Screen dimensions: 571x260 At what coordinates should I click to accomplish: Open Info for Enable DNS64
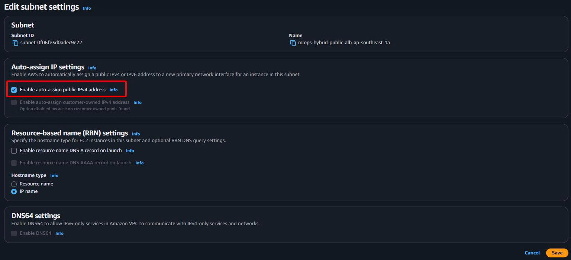[59, 233]
